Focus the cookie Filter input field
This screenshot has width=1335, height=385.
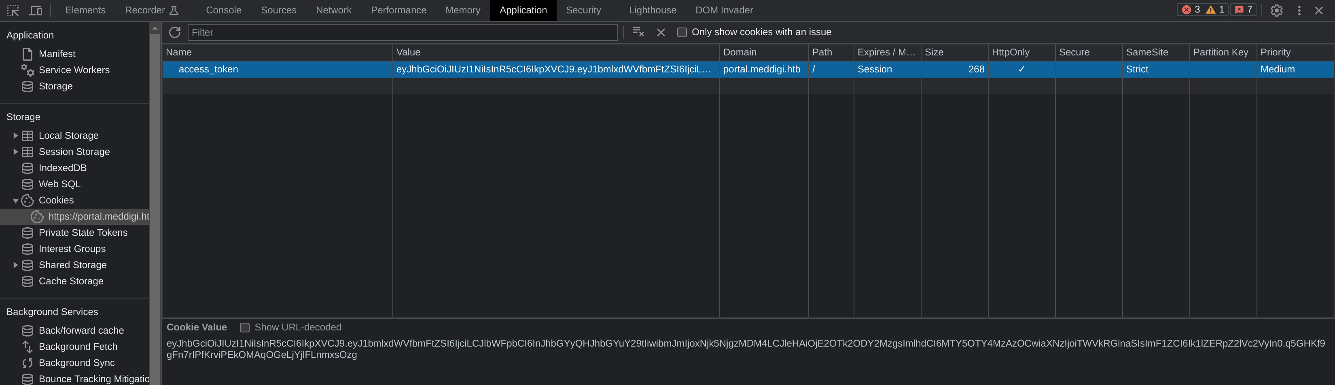tap(403, 32)
